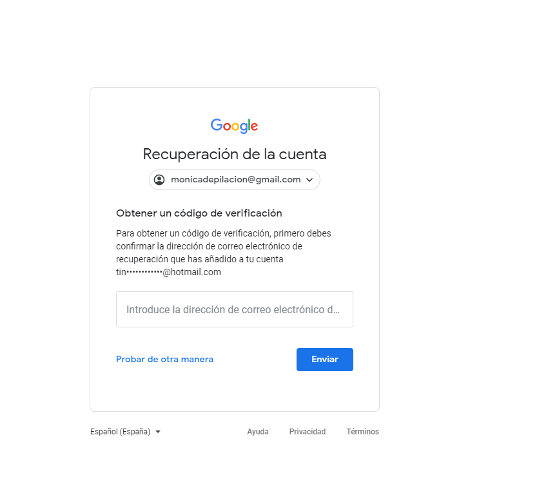This screenshot has width=548, height=493.
Task: Click the 'Introduce la dirección de correo' placeholder text
Action: pyautogui.click(x=233, y=309)
